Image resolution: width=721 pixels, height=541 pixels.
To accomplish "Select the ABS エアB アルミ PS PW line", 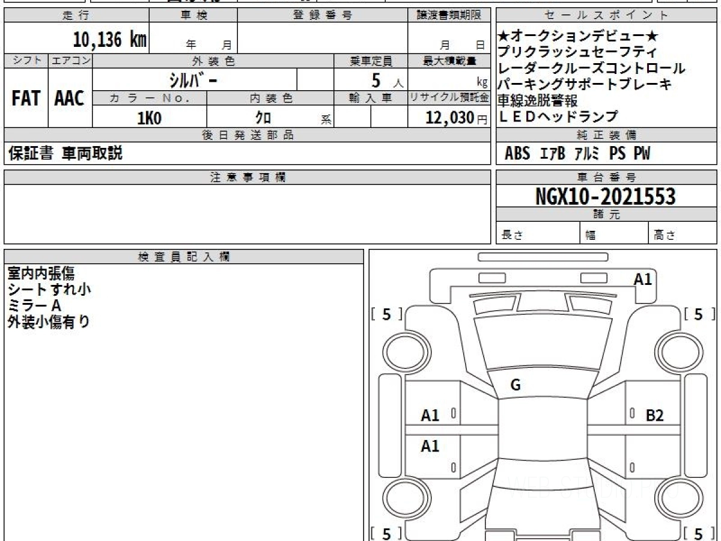I will pos(577,154).
